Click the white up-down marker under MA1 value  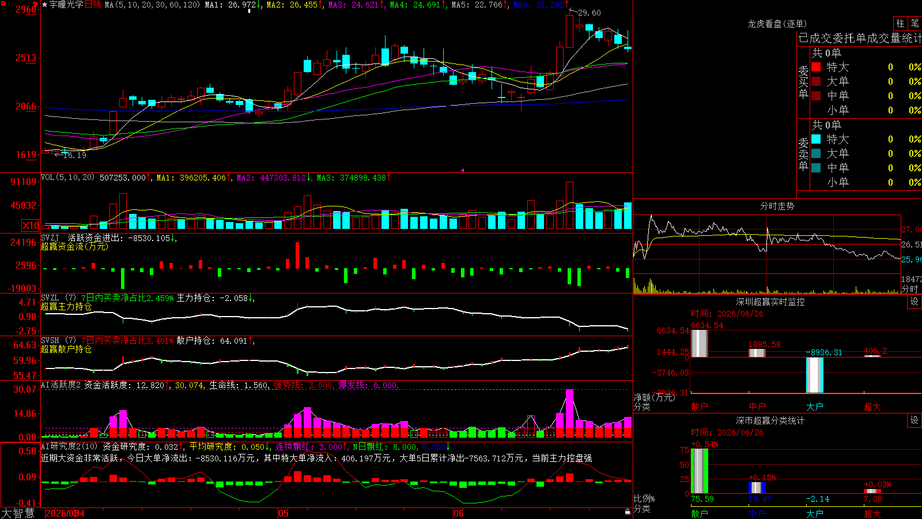(x=249, y=11)
